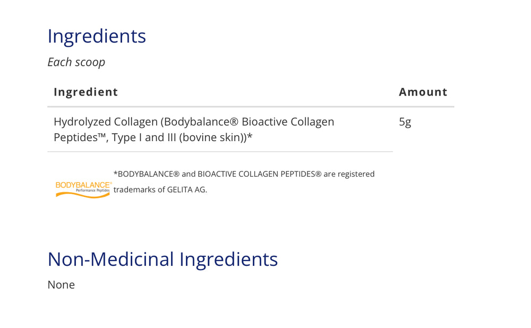The height and width of the screenshot is (328, 531).
Task: Click the Amount column header
Action: tap(423, 92)
